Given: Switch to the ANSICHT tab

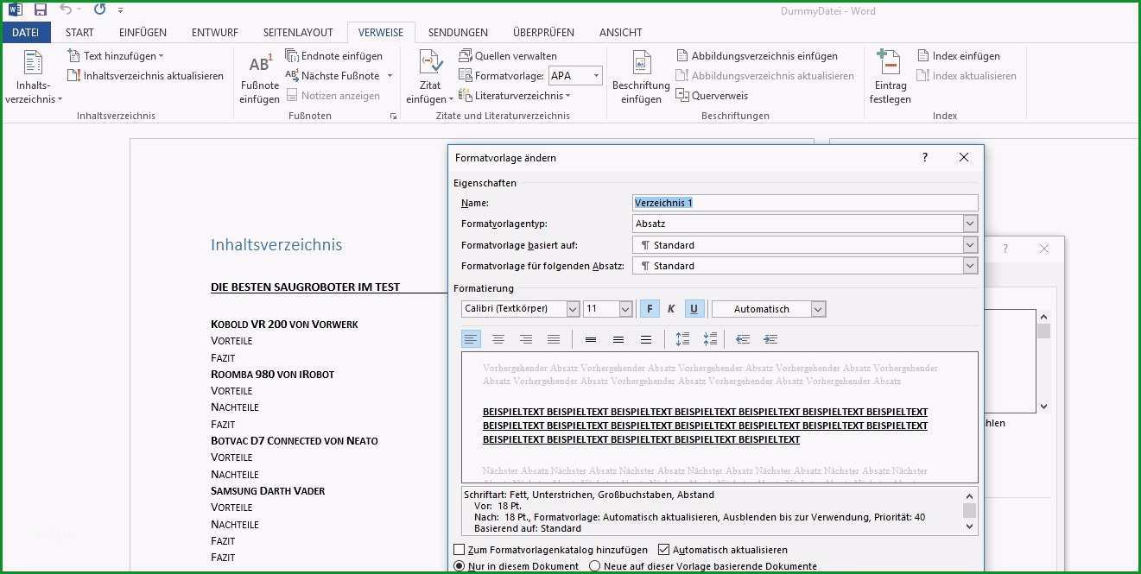Looking at the screenshot, I should pyautogui.click(x=620, y=32).
